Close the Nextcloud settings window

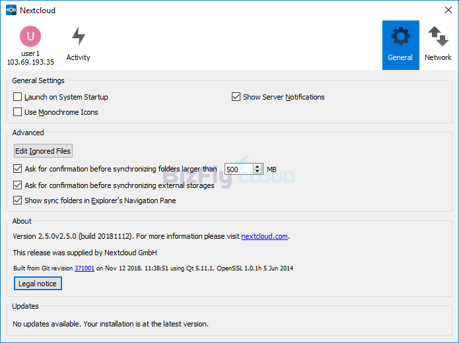click(448, 10)
